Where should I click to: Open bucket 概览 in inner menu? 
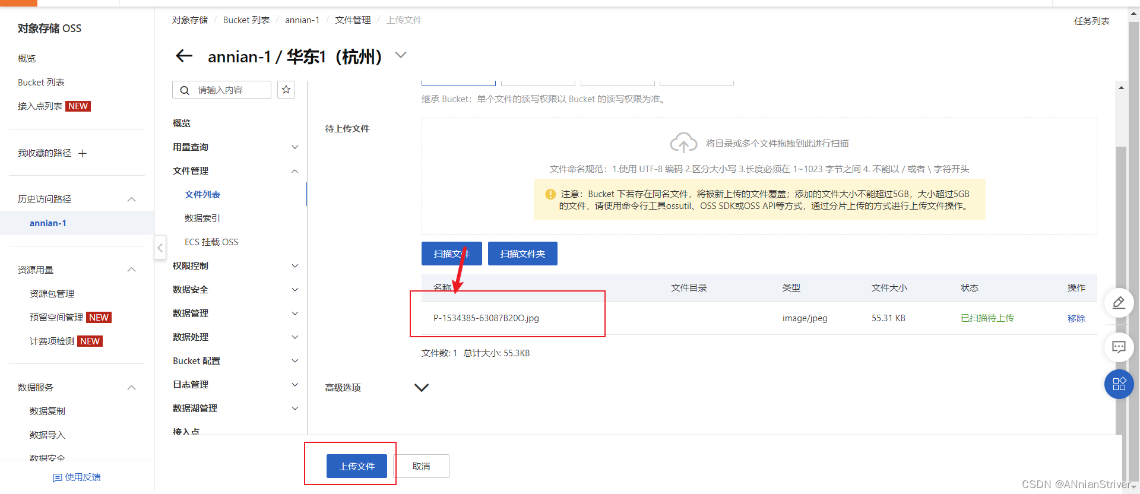pyautogui.click(x=182, y=123)
